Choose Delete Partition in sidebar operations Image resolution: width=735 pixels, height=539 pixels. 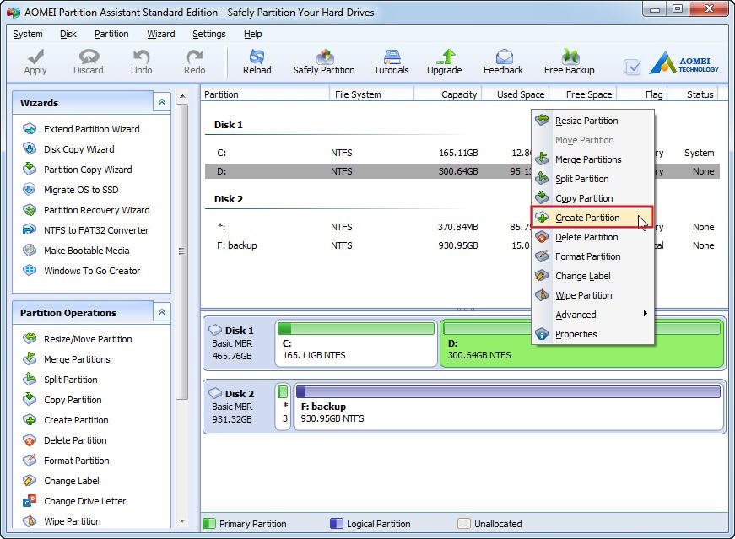point(65,440)
